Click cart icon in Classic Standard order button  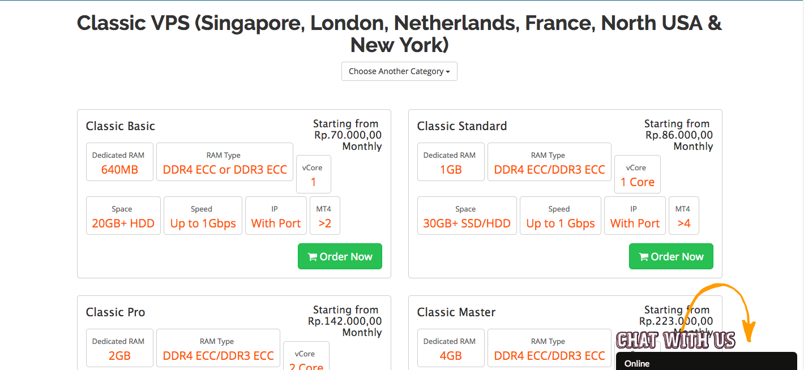pyautogui.click(x=643, y=257)
